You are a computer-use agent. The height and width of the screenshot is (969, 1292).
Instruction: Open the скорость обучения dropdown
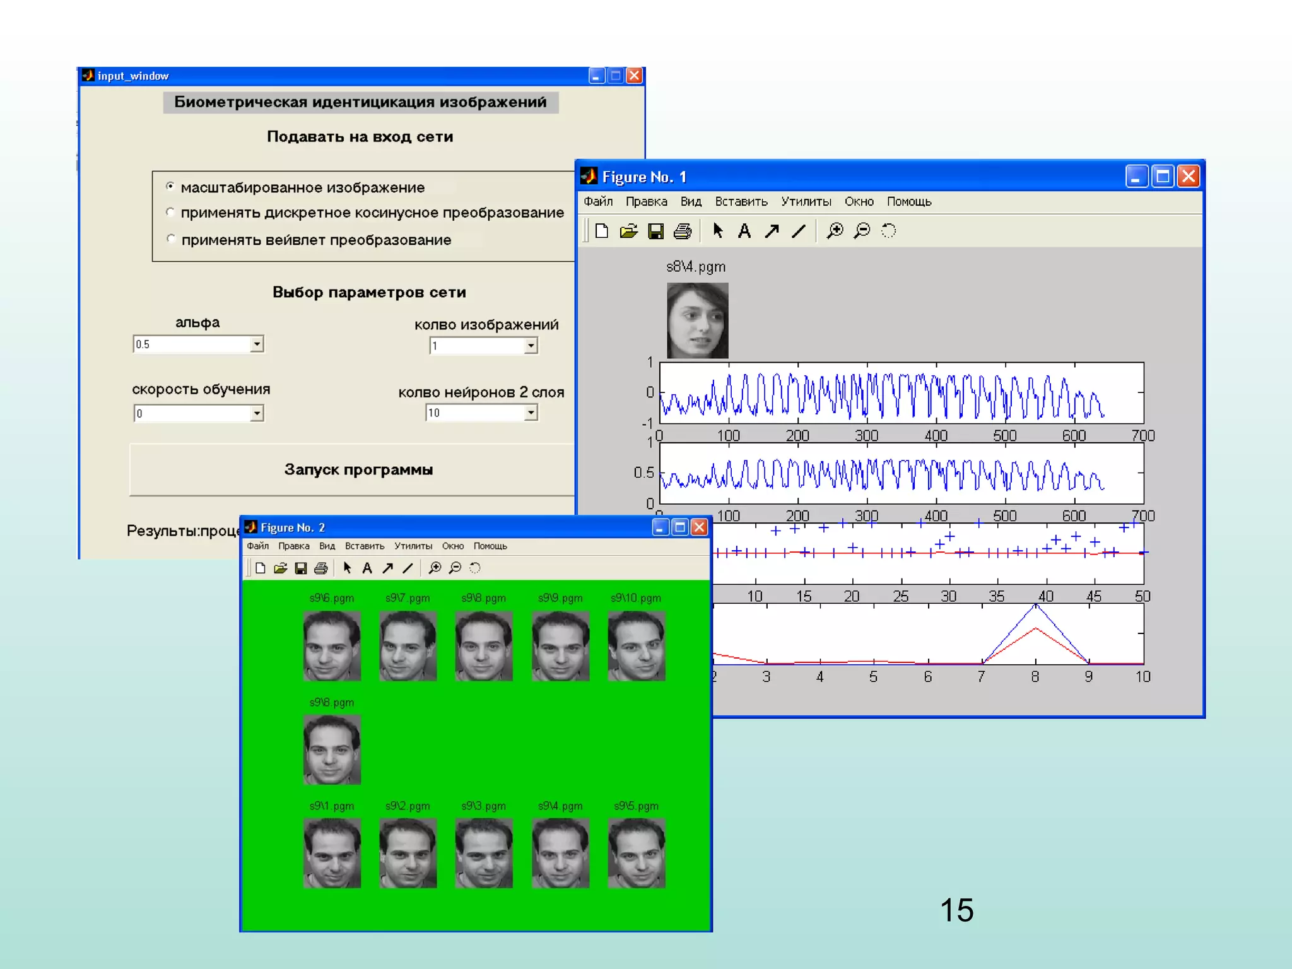257,413
